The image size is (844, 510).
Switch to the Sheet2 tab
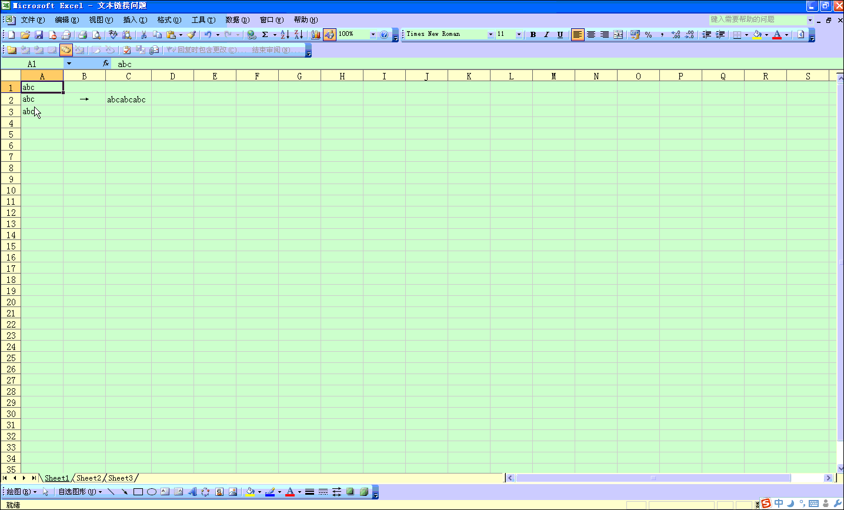pos(89,478)
